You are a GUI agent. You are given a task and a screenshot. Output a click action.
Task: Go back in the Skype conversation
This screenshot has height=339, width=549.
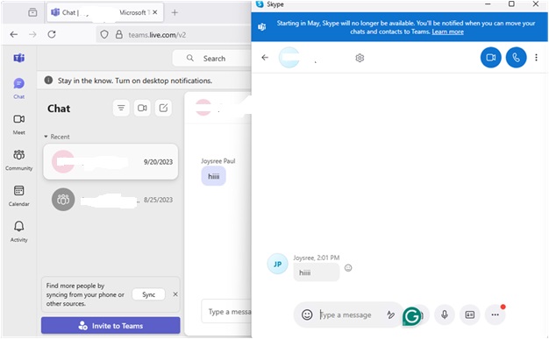[x=265, y=57]
